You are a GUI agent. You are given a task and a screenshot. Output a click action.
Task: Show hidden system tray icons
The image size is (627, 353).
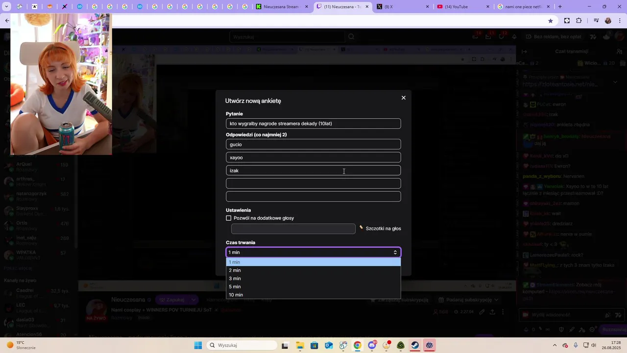coord(555,345)
